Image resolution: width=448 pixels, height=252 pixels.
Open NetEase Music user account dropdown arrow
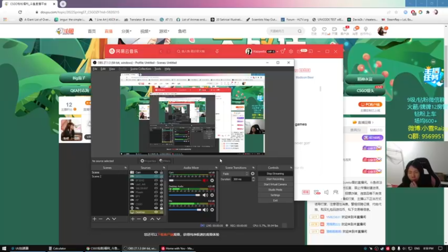coord(277,52)
